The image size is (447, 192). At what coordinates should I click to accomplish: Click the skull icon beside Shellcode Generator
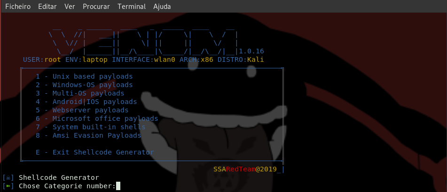point(8,178)
